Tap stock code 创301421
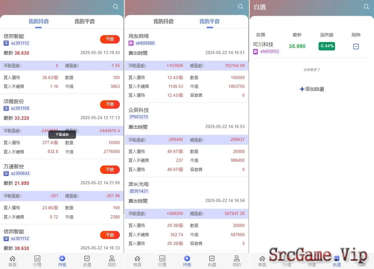This screenshot has width=374, height=269. (139, 191)
